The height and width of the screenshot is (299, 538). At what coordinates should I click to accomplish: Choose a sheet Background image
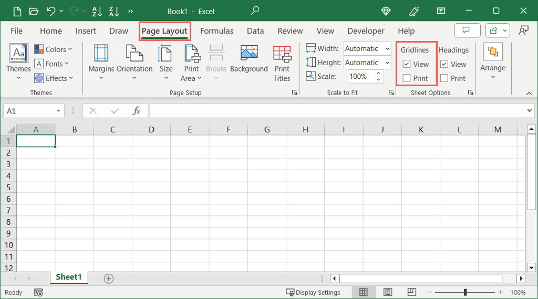coord(249,59)
